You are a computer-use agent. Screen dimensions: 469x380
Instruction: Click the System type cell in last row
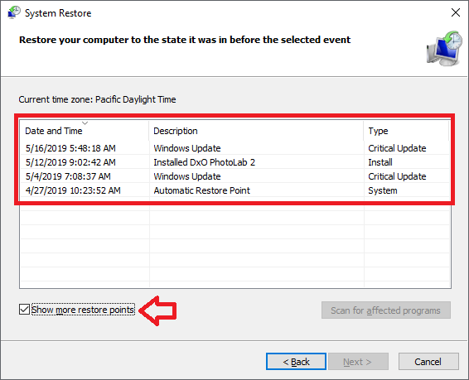pos(383,190)
